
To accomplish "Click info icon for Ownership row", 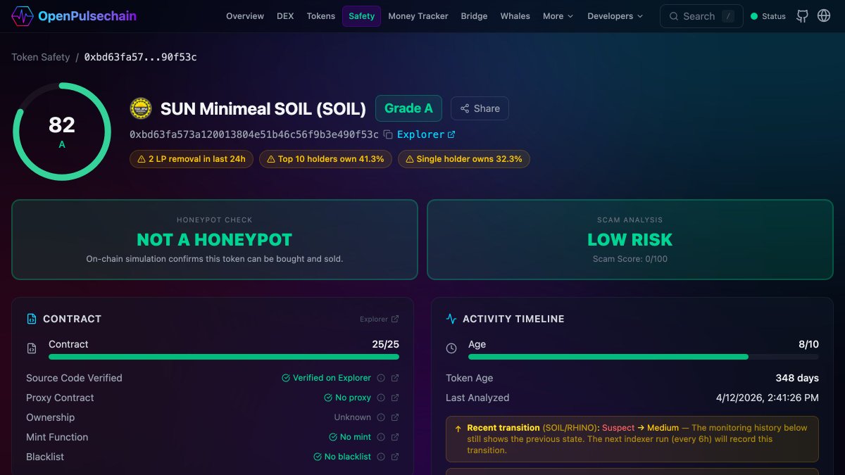I will [x=381, y=417].
